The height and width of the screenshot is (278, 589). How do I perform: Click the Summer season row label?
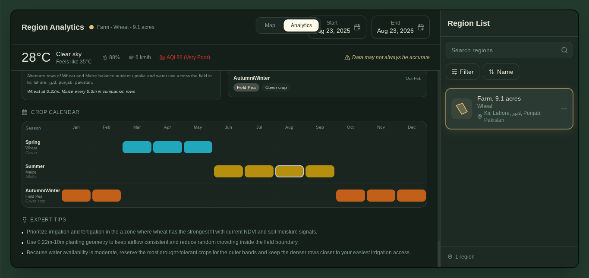pyautogui.click(x=35, y=166)
